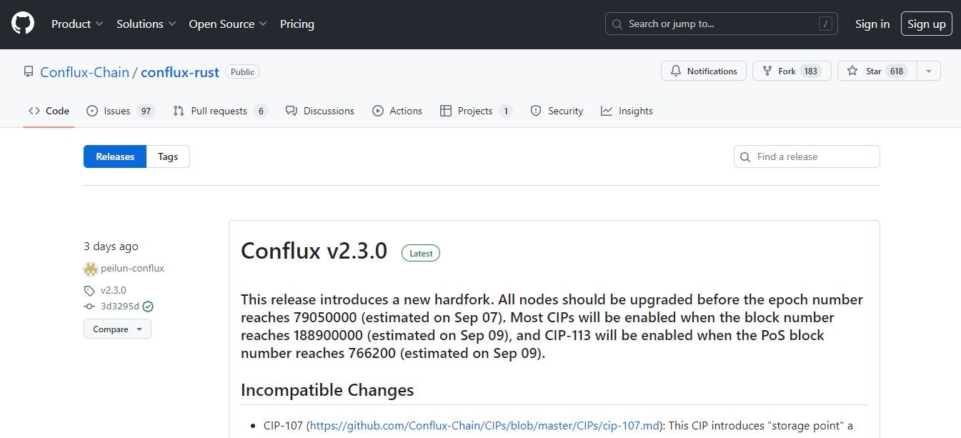Screen dimensions: 961x438
Task: Open the Issues tab
Action: (x=120, y=111)
